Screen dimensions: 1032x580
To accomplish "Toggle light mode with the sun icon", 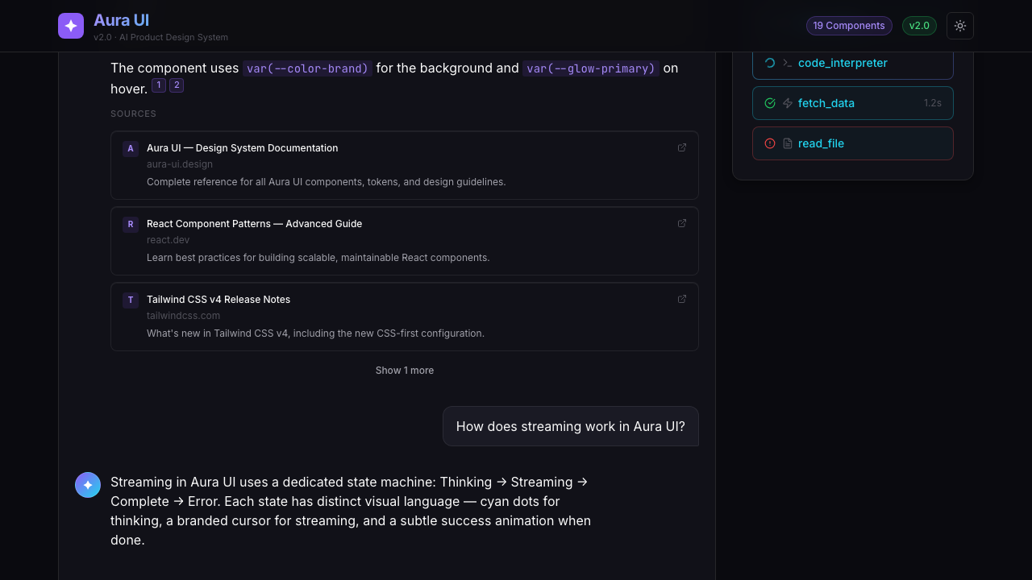I will pyautogui.click(x=959, y=26).
